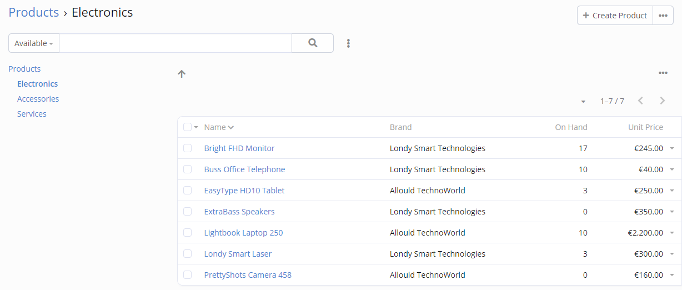
Task: Open the Bright FHD Monitor product
Action: click(239, 148)
